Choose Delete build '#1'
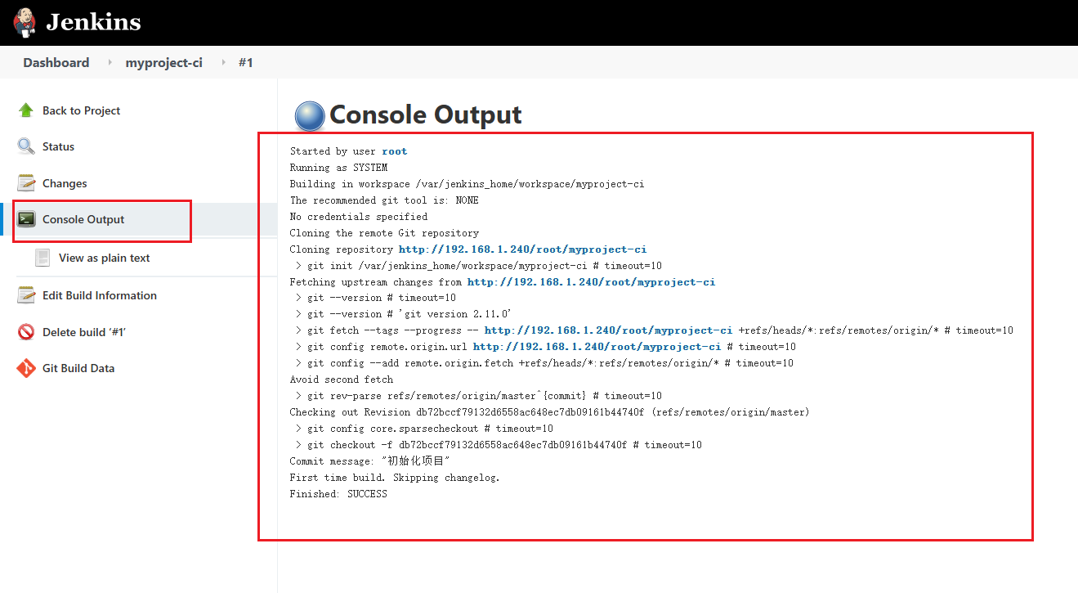1078x593 pixels. [x=84, y=332]
